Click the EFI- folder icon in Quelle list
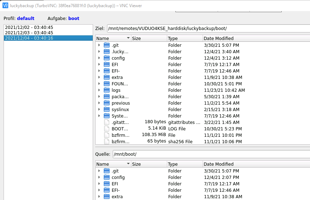This screenshot has width=310, height=200. [x=107, y=190]
